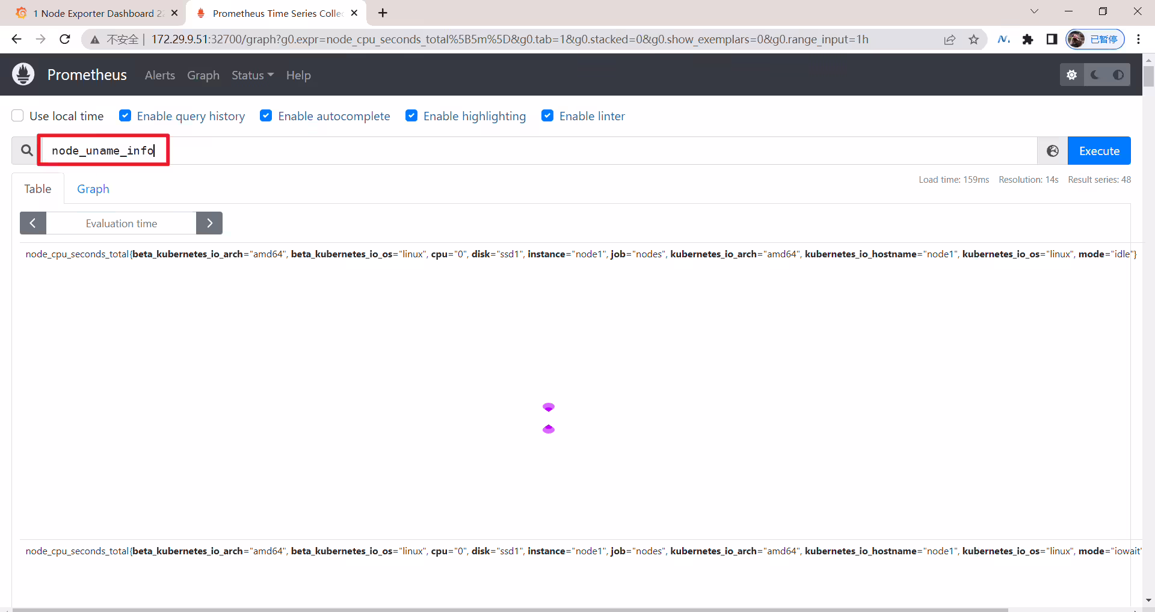The width and height of the screenshot is (1155, 612).
Task: Open the Alerts page
Action: [x=160, y=75]
